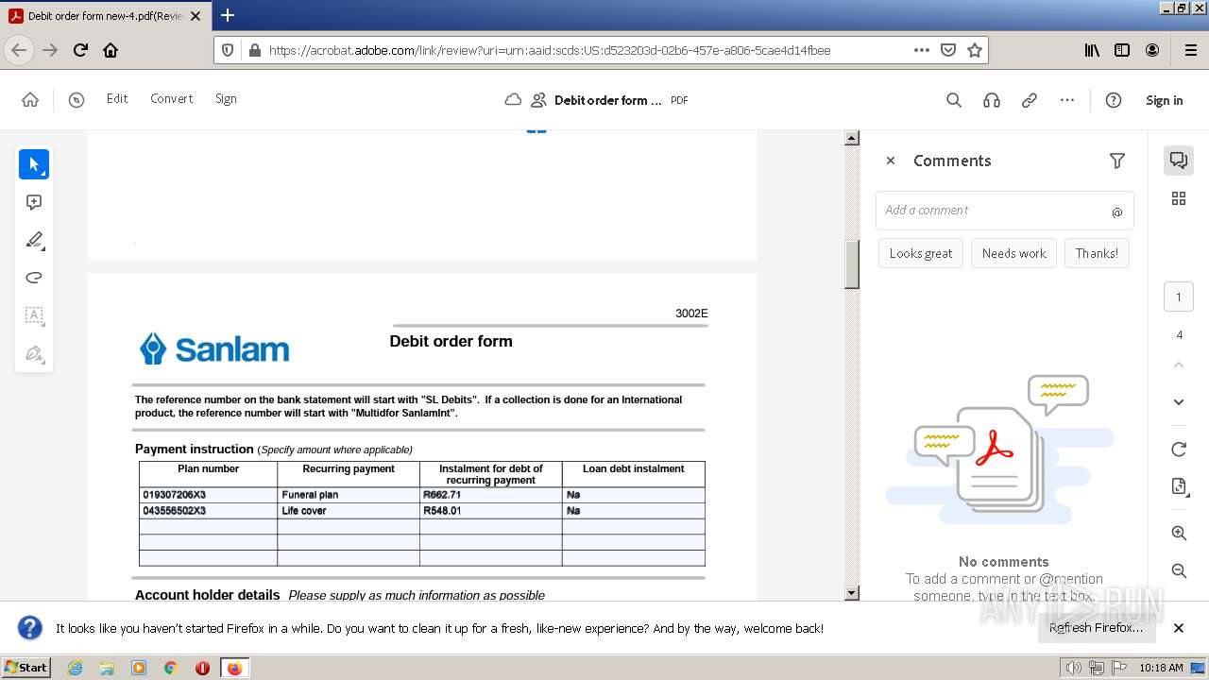Go to the next page arrow
Image resolution: width=1209 pixels, height=680 pixels.
(1179, 402)
